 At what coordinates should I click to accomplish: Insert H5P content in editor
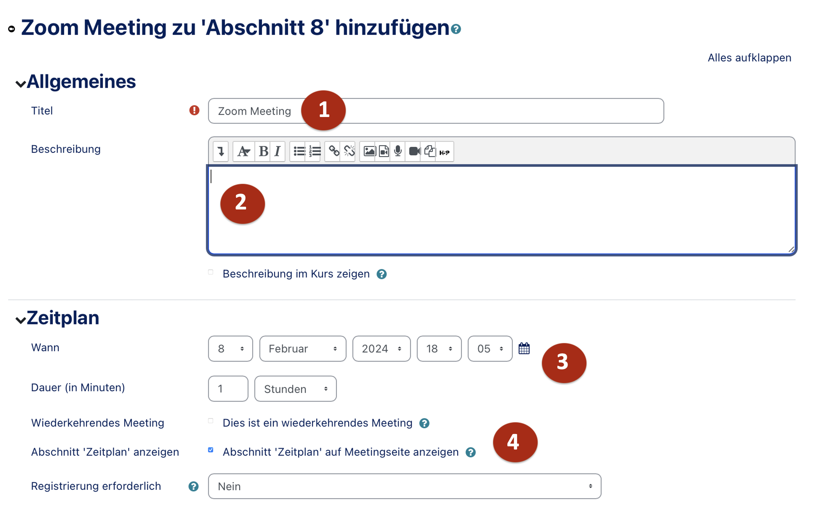(x=444, y=152)
